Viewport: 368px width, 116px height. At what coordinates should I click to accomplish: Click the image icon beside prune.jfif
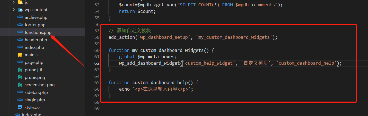pyautogui.click(x=20, y=70)
